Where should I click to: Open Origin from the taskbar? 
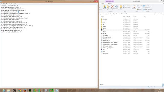(x=35, y=90)
